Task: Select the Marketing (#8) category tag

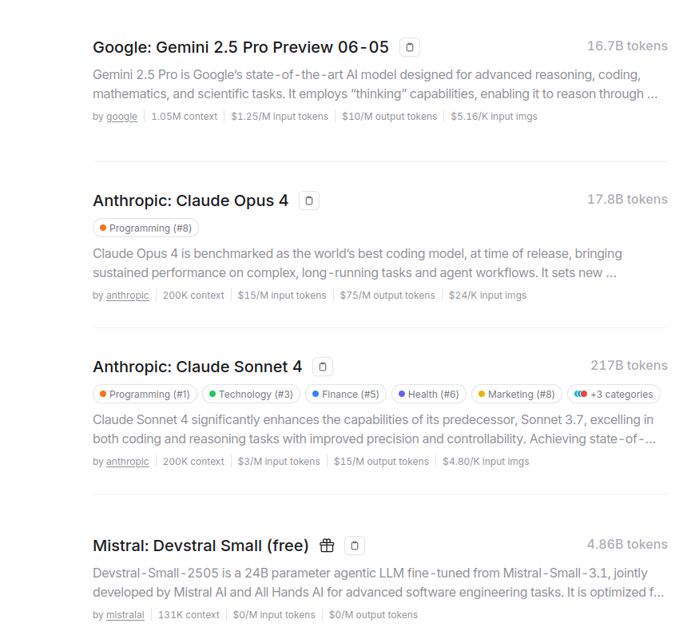Action: point(517,395)
